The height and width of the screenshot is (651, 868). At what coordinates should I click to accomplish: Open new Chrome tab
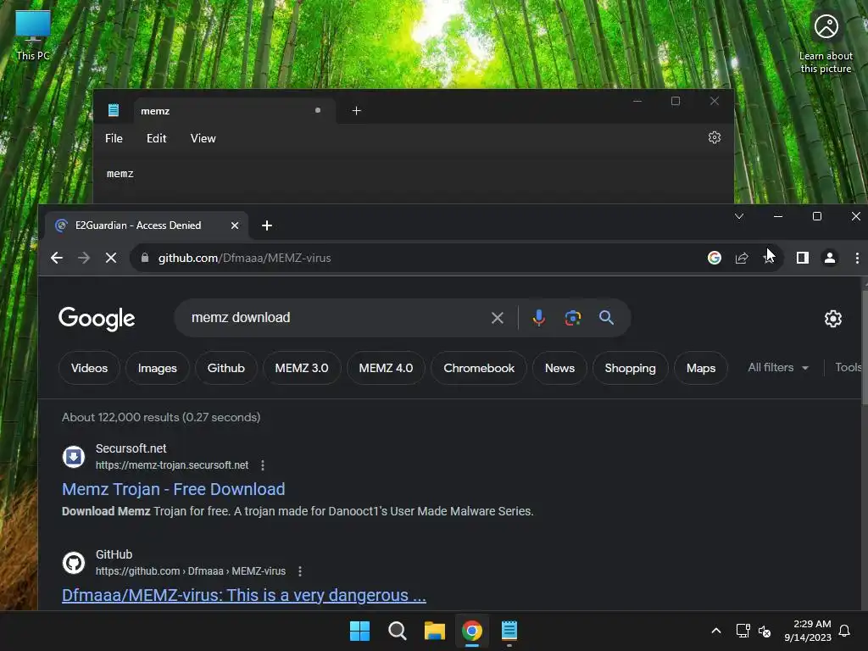[267, 225]
